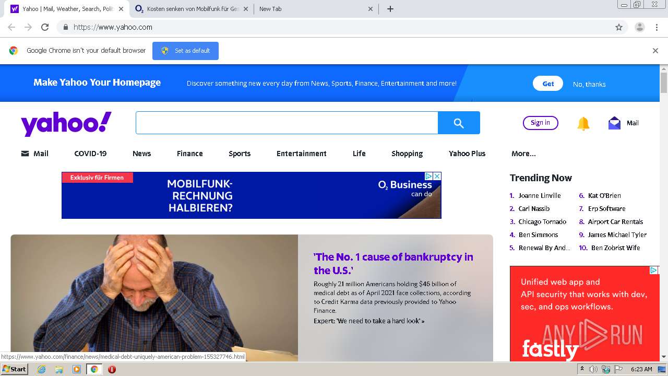
Task: Bookmark this page with the star icon
Action: point(619,27)
